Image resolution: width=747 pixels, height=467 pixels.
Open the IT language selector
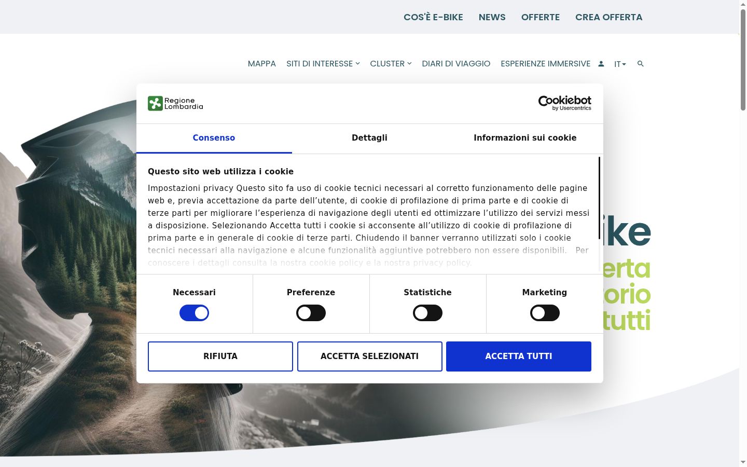[x=620, y=64]
